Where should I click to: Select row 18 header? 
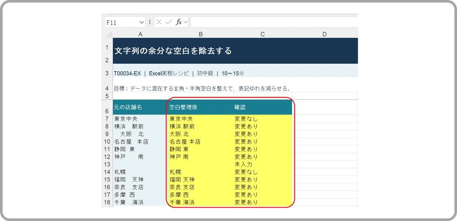[x=107, y=202]
